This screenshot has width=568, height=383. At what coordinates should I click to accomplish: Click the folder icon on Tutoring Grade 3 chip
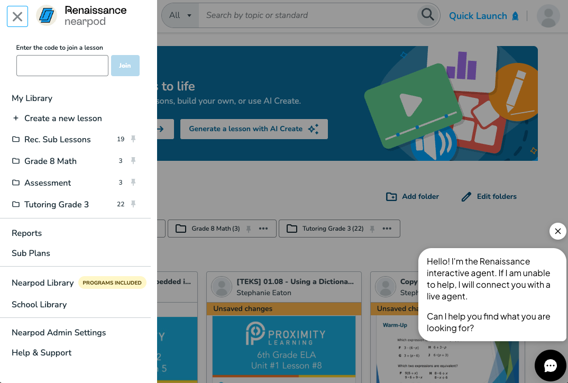(291, 229)
